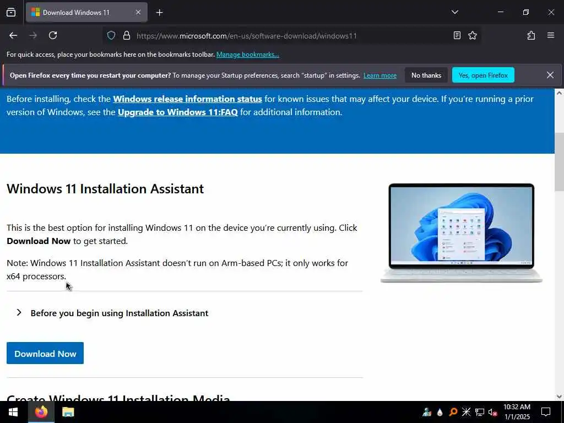Open the Action Center notifications icon
The height and width of the screenshot is (423, 564).
(x=546, y=412)
